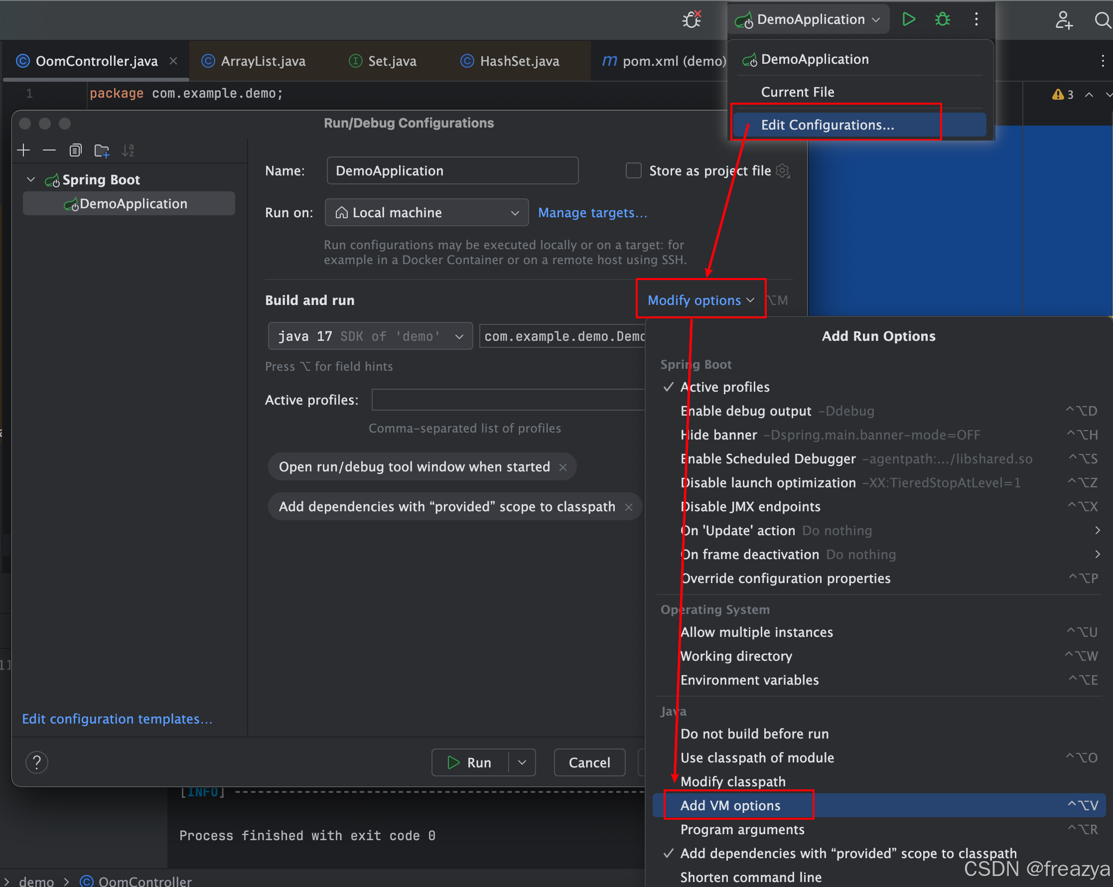Click the New Folder icon in configurations toolbar

coord(102,150)
